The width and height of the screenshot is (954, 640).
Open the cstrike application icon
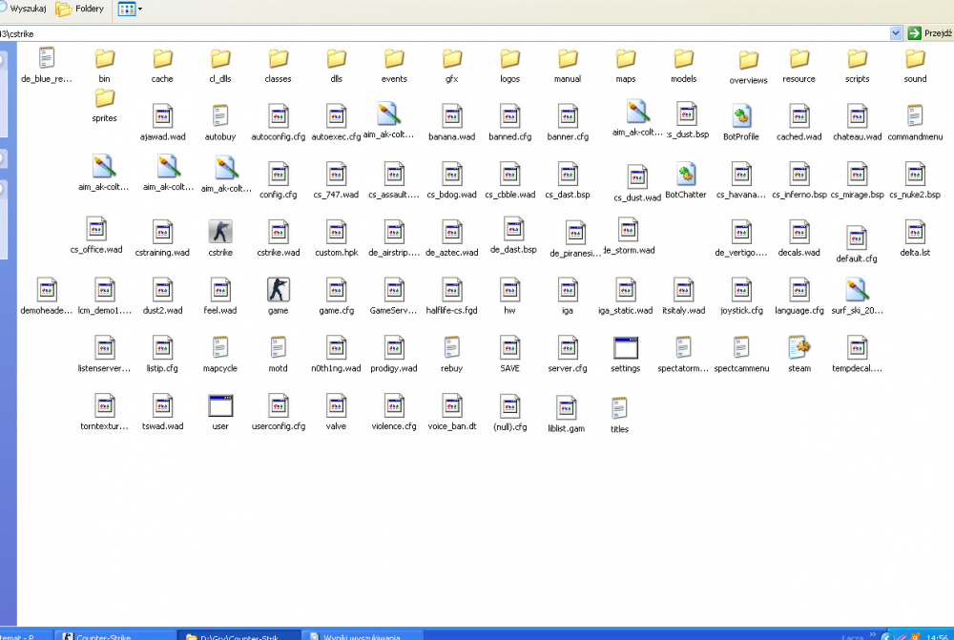220,232
